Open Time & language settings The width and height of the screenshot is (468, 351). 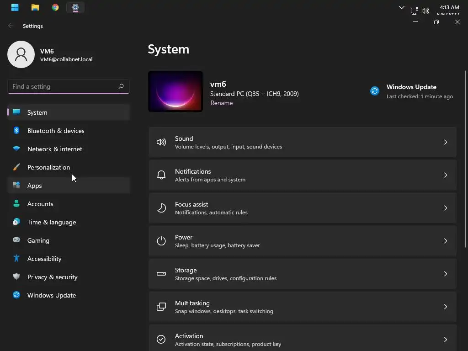point(69,222)
